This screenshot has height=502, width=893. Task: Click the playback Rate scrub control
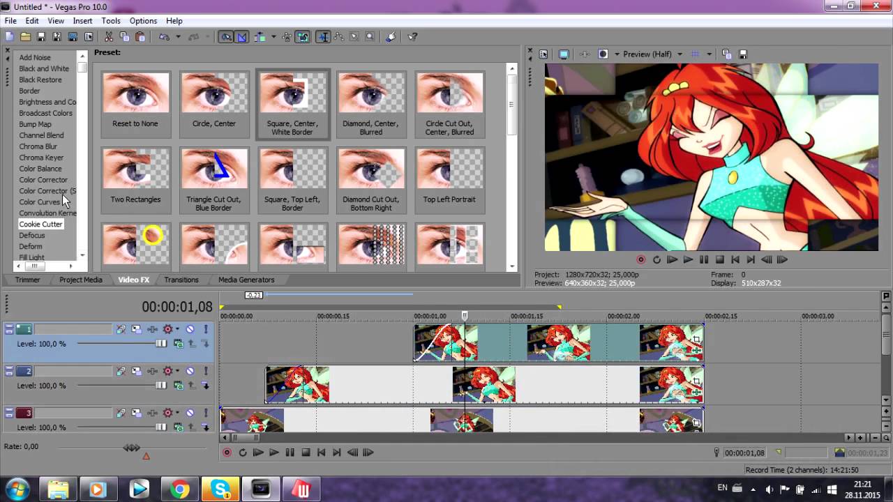point(132,448)
